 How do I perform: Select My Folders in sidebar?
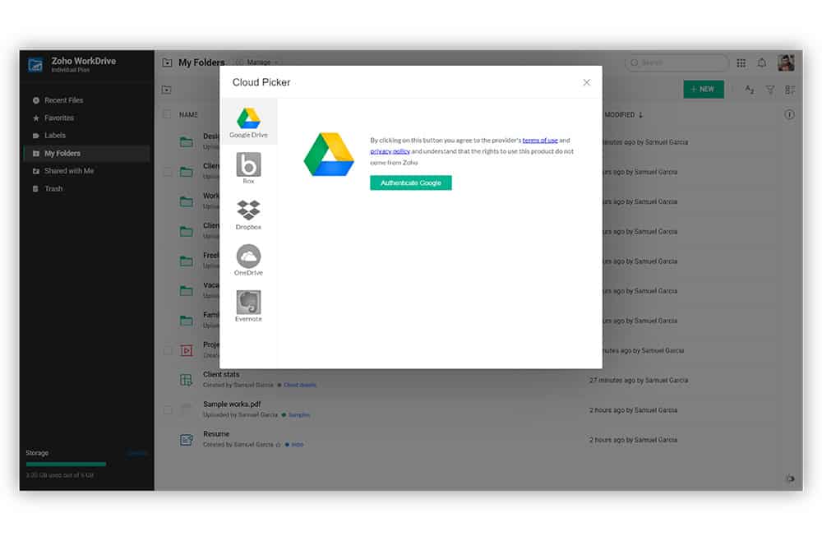pyautogui.click(x=86, y=153)
